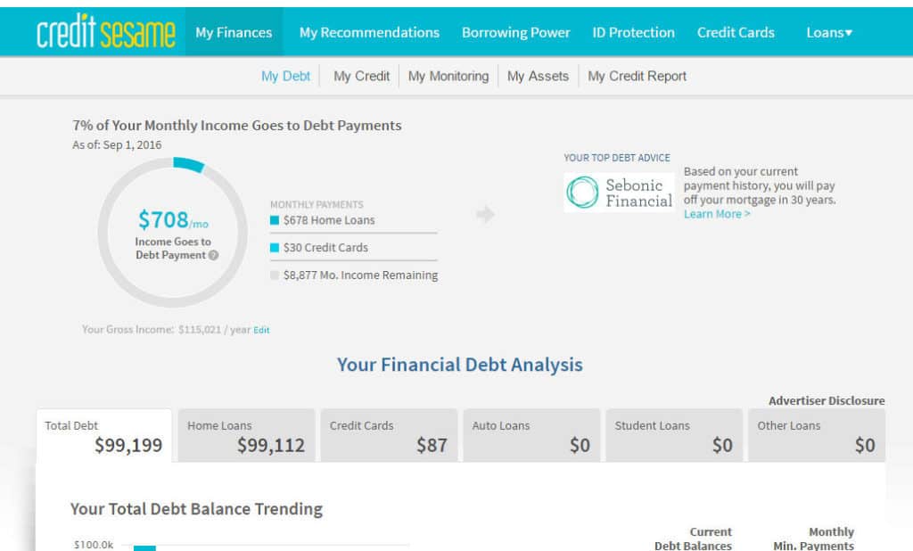This screenshot has width=913, height=551.
Task: Switch to the My Monitoring tab
Action: (x=448, y=77)
